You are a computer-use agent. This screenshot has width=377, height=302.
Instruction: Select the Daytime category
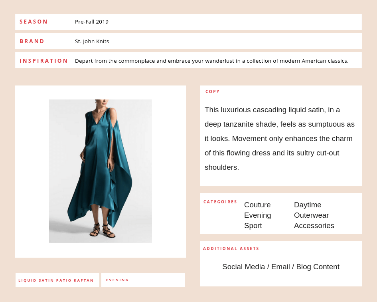pos(308,205)
